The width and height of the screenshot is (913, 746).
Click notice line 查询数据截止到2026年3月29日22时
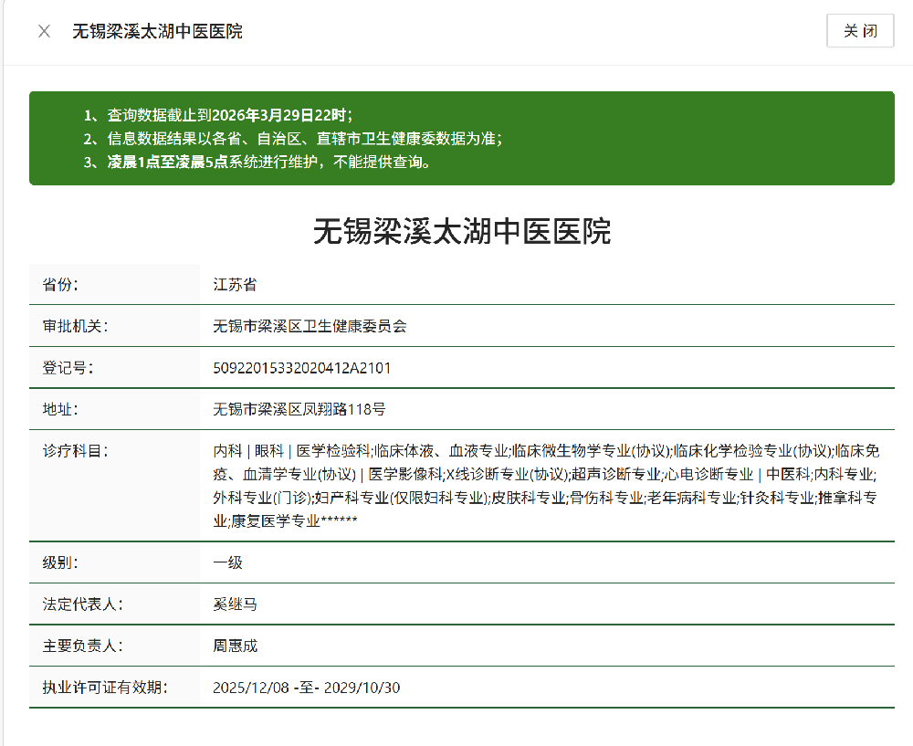pos(229,115)
